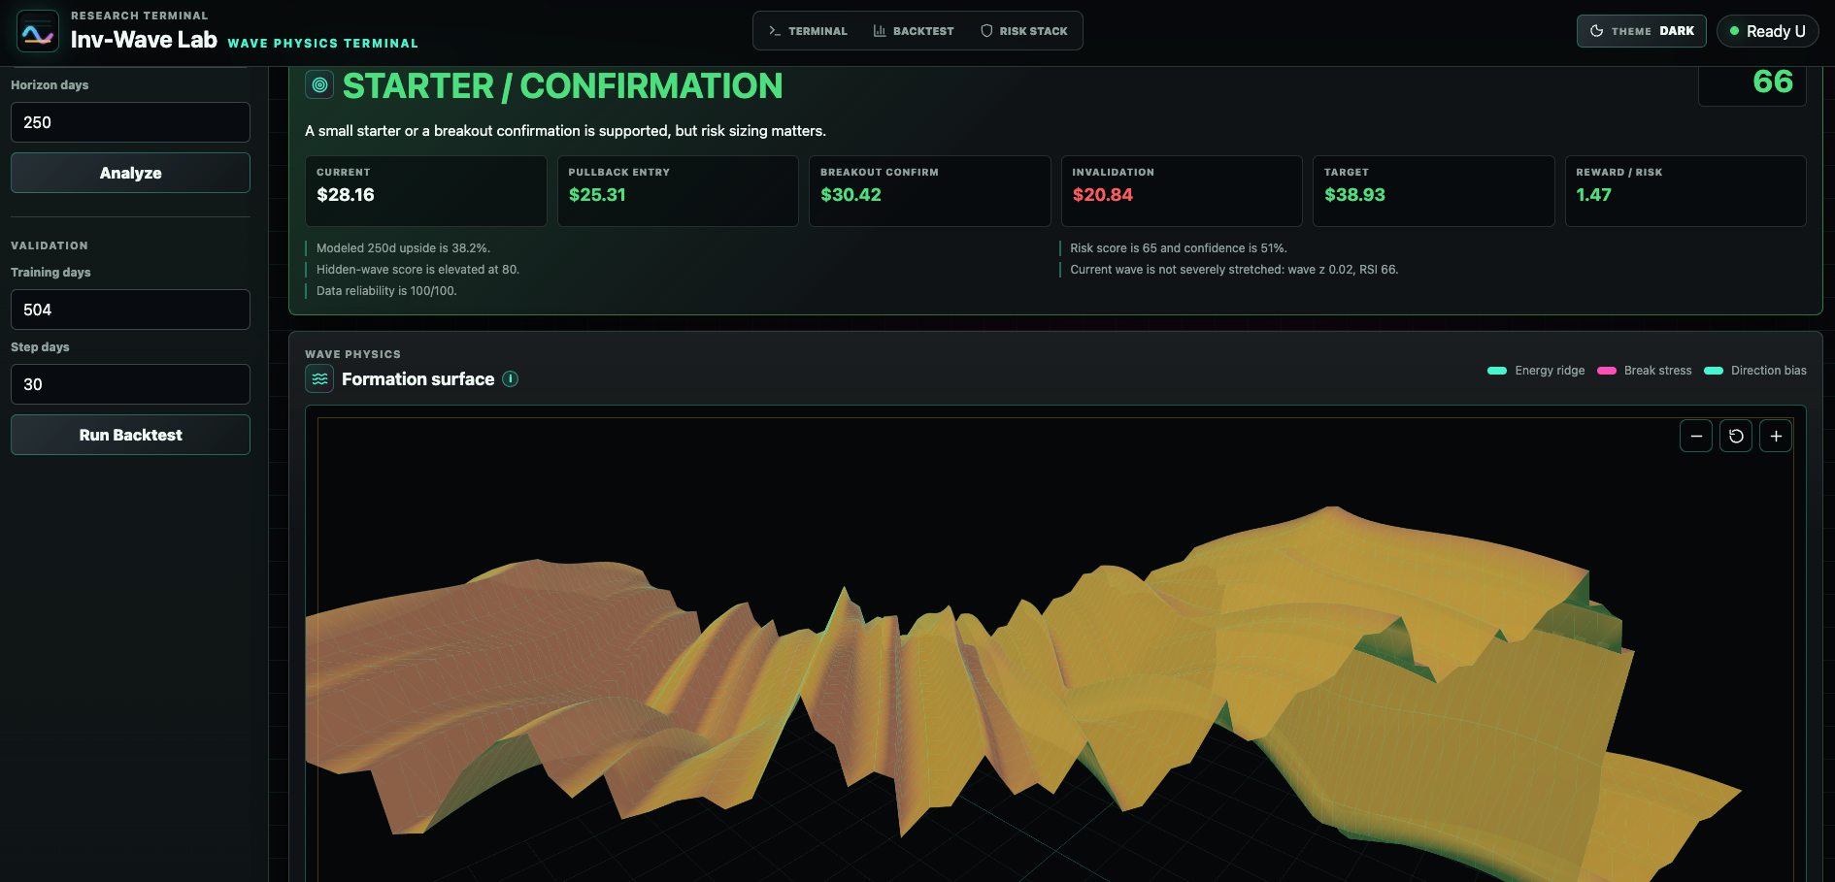This screenshot has width=1835, height=882.
Task: Click the theme moon icon
Action: 1596,31
